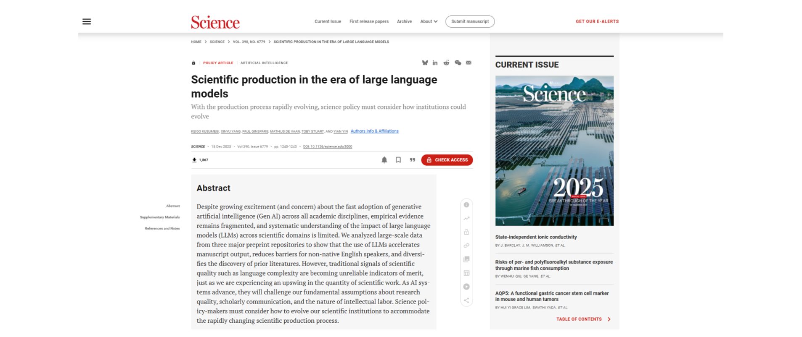Expand the About dropdown menu

429,21
